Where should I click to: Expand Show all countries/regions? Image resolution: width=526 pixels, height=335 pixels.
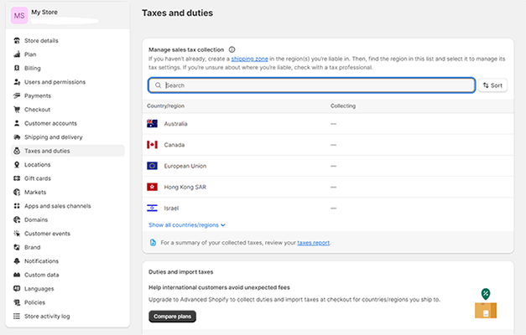(x=186, y=225)
